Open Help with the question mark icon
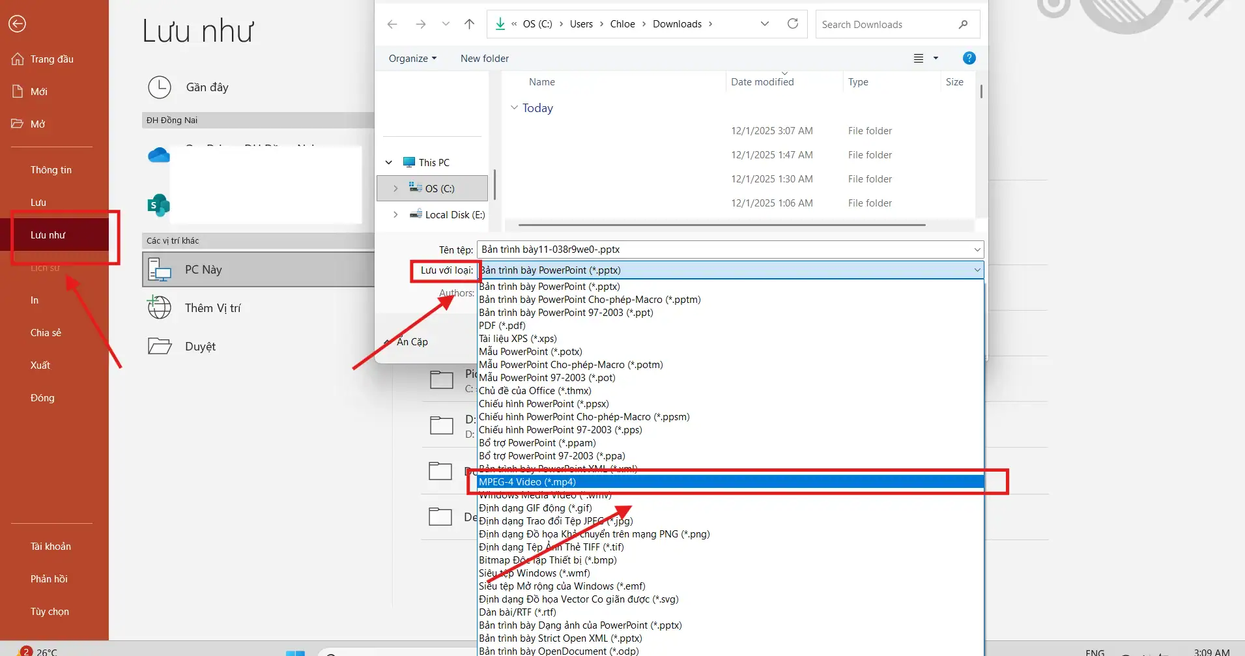 [x=969, y=58]
